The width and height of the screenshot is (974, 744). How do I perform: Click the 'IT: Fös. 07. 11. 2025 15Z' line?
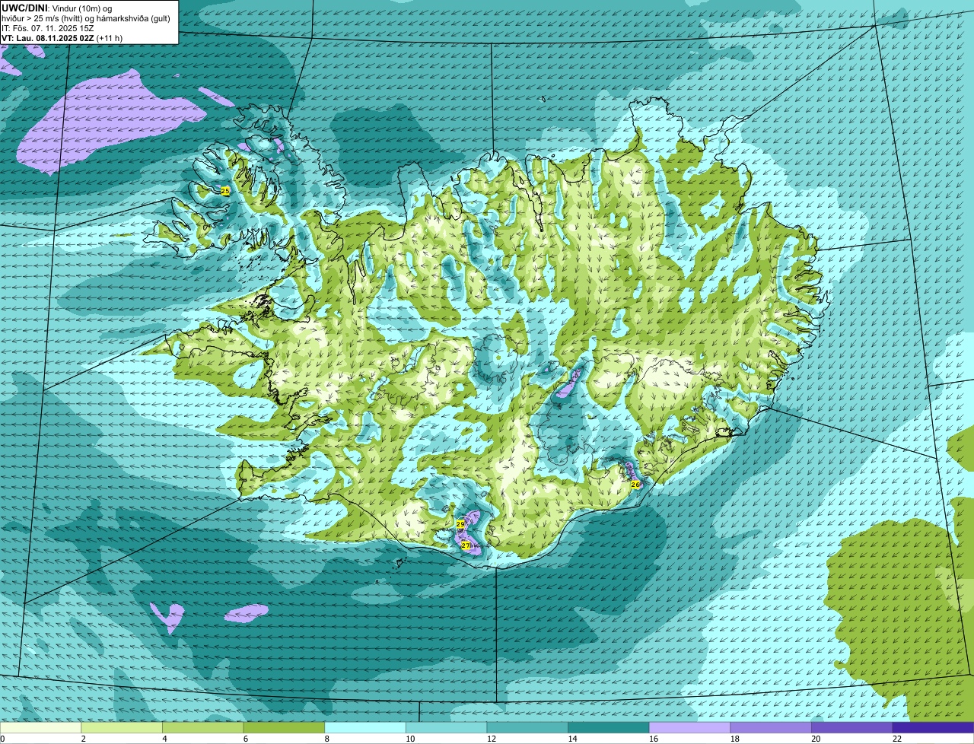click(48, 28)
